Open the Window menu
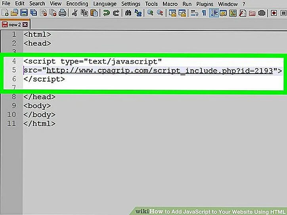The image size is (287, 215). click(x=228, y=4)
